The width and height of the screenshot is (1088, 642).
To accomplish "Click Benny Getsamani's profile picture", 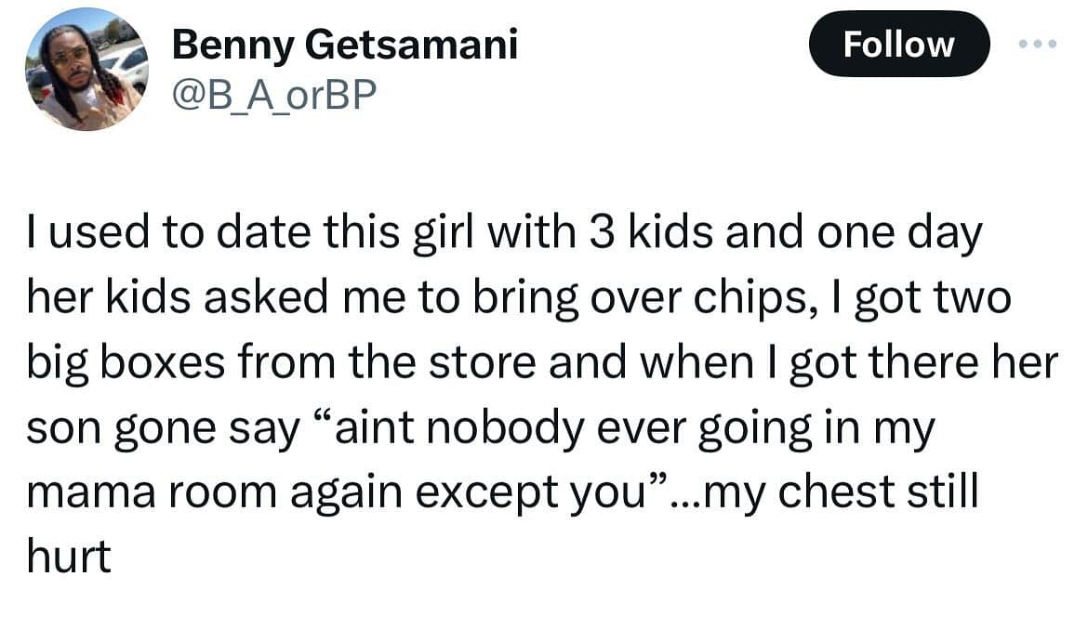I will point(86,72).
